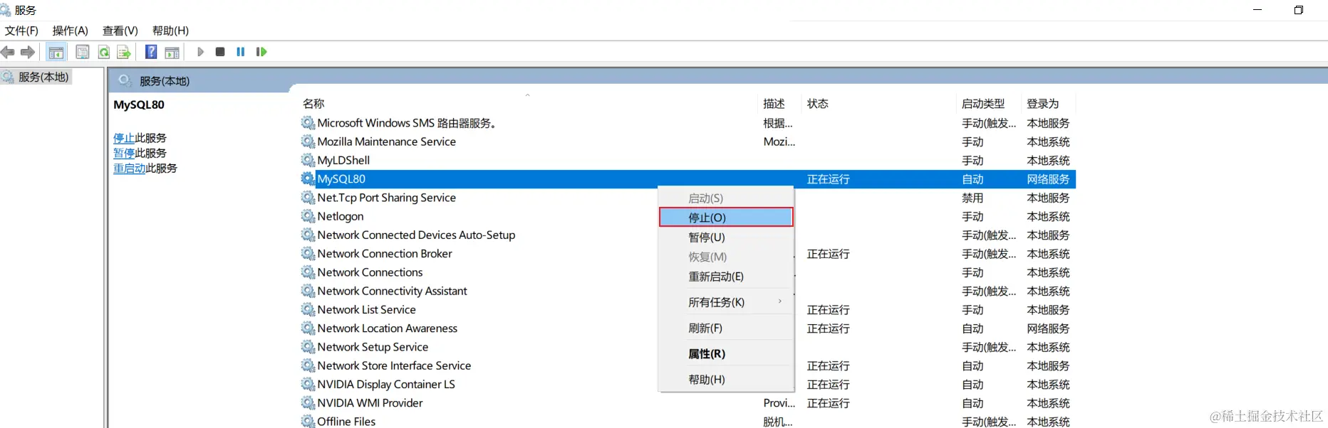This screenshot has height=428, width=1328.
Task: Select the Offline Files service name
Action: (346, 422)
